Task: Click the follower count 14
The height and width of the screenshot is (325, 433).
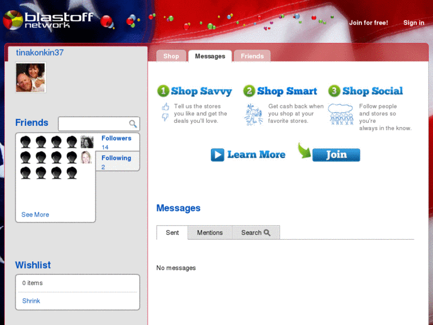Action: click(105, 147)
